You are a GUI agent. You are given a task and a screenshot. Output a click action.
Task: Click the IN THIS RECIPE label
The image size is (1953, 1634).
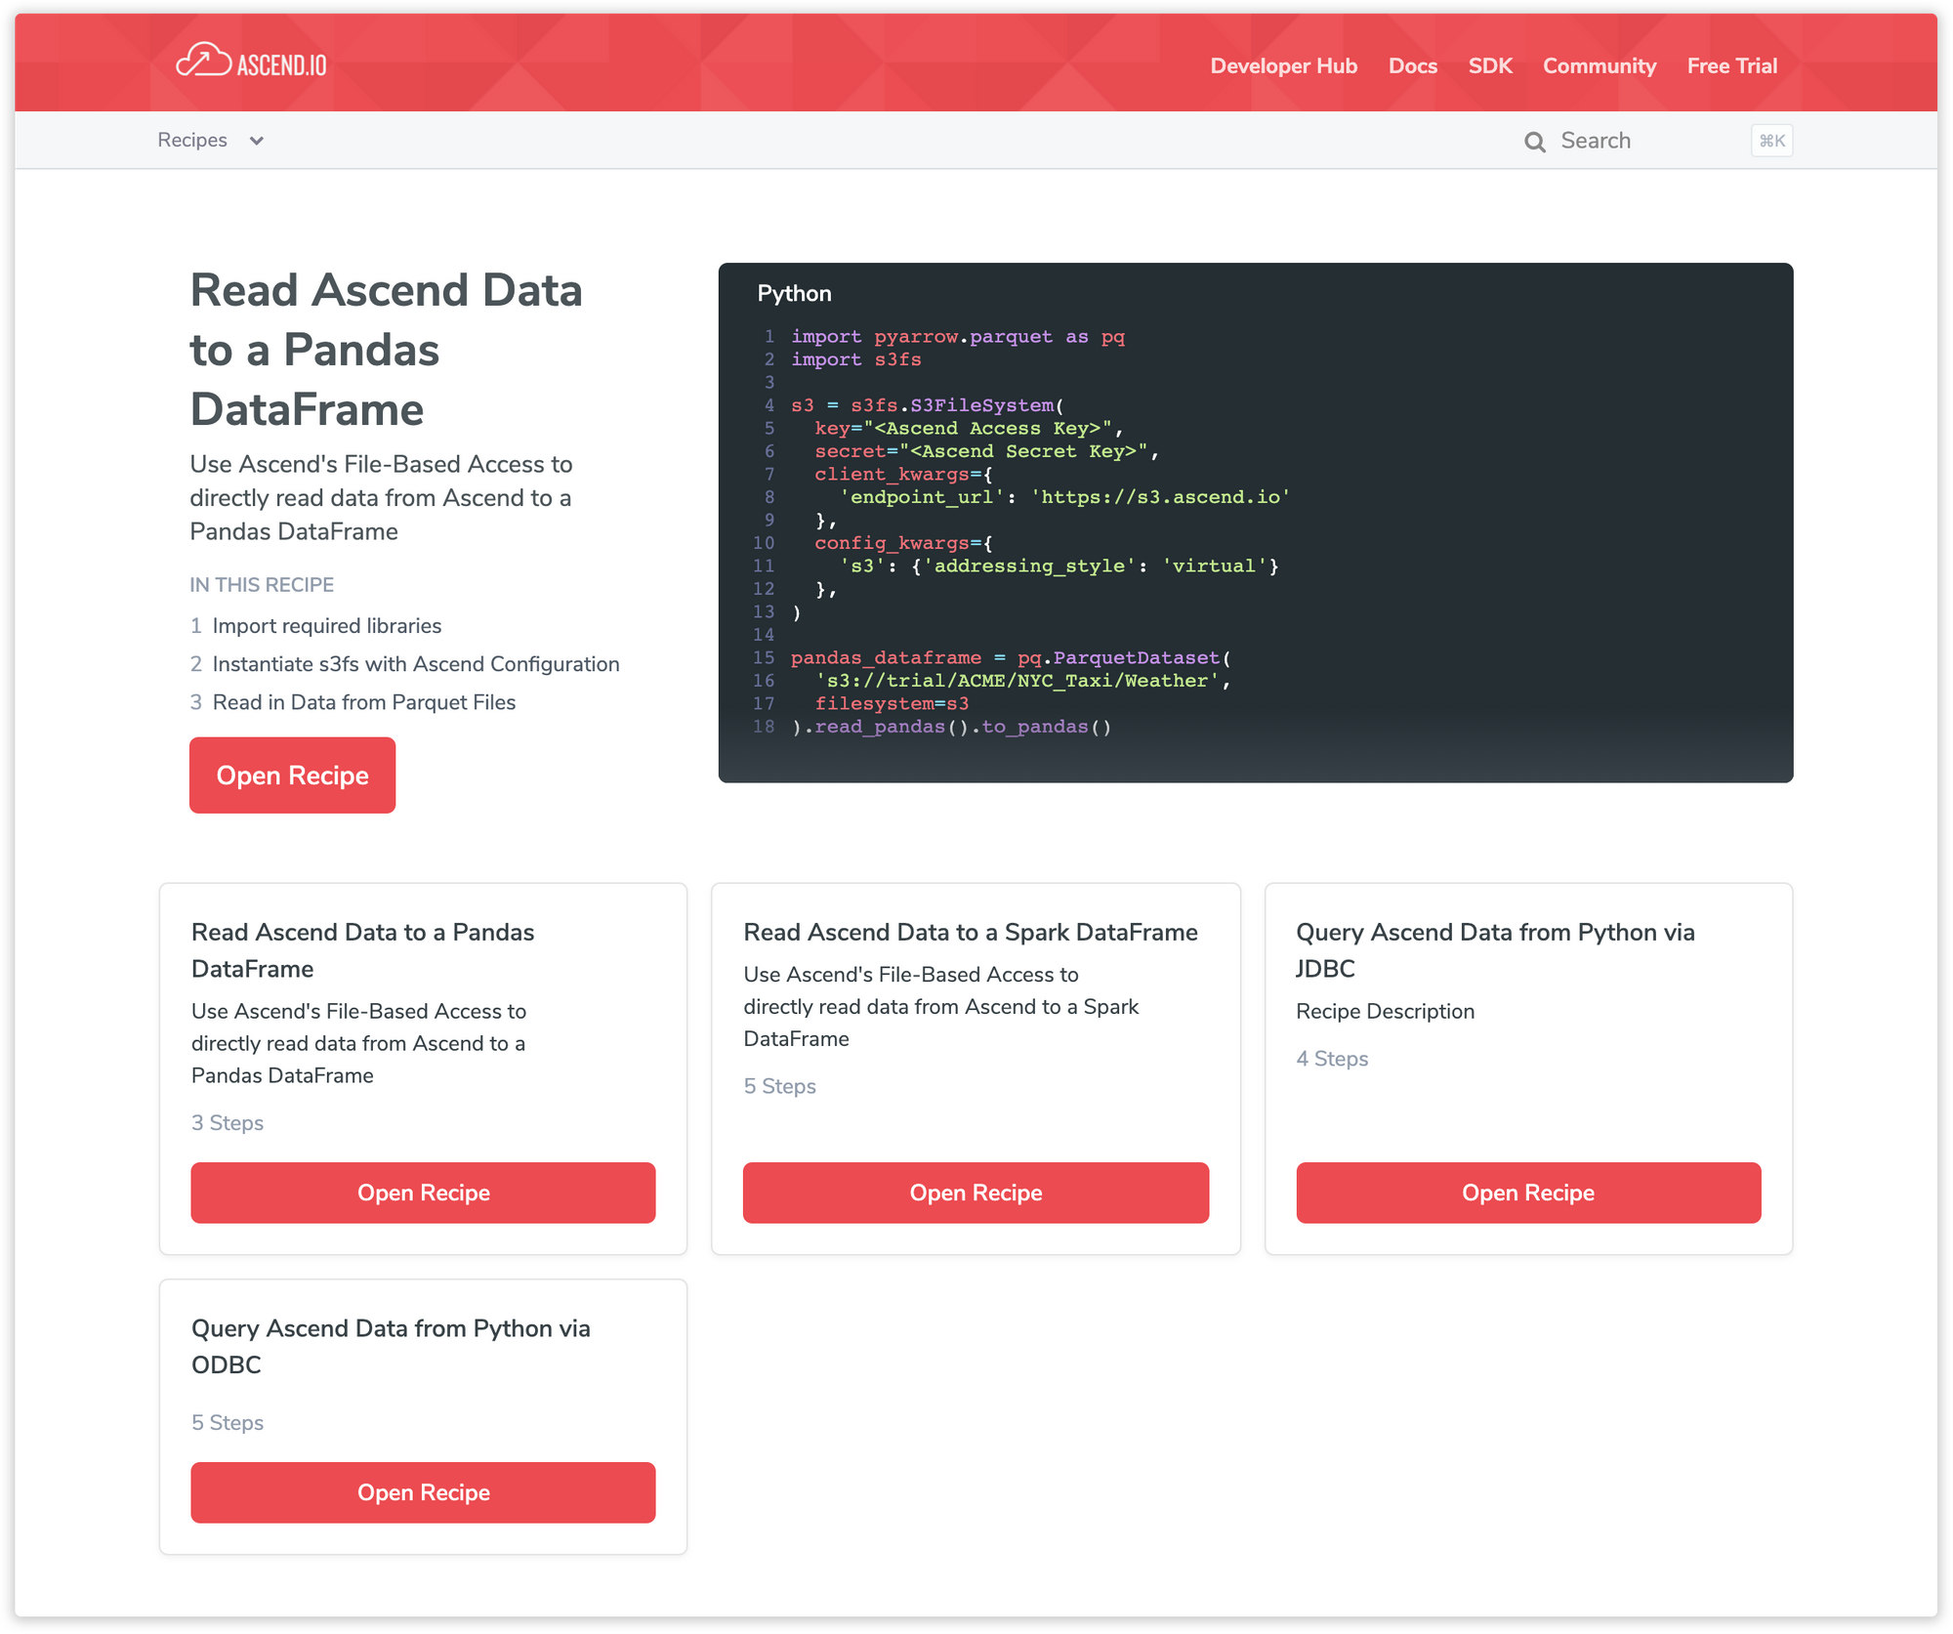tap(262, 584)
